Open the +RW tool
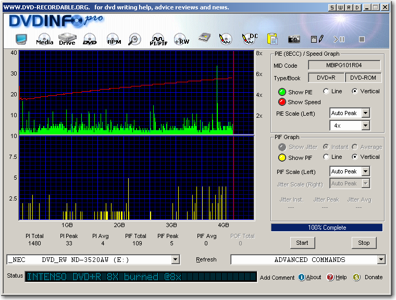 click(181, 40)
